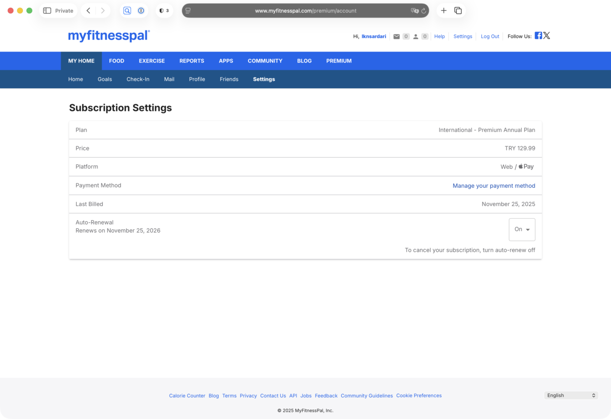The width and height of the screenshot is (611, 419).
Task: Open Manage your payment method
Action: click(494, 185)
